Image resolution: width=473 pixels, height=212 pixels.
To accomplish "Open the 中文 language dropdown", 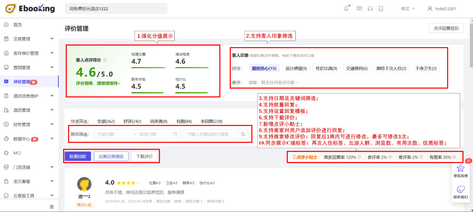I will tap(407, 9).
